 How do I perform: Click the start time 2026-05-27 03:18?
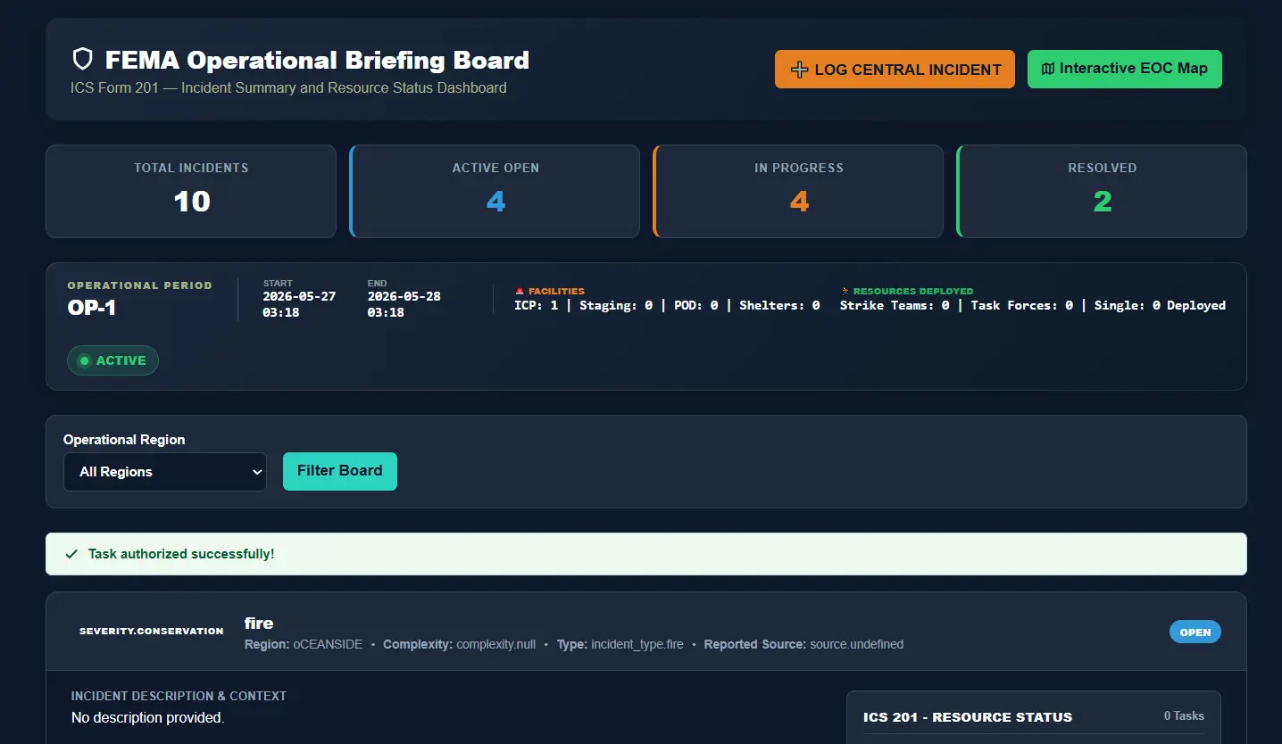tap(299, 304)
